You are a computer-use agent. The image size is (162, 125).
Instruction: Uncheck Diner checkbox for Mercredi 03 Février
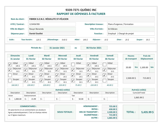click(57, 75)
